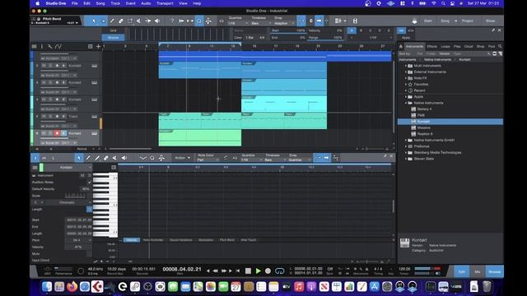Open the Edit panel button
Image resolution: width=527 pixels, height=296 pixels.
[x=462, y=271]
